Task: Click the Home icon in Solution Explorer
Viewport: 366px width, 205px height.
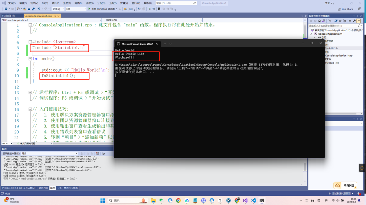Action: click(x=319, y=21)
